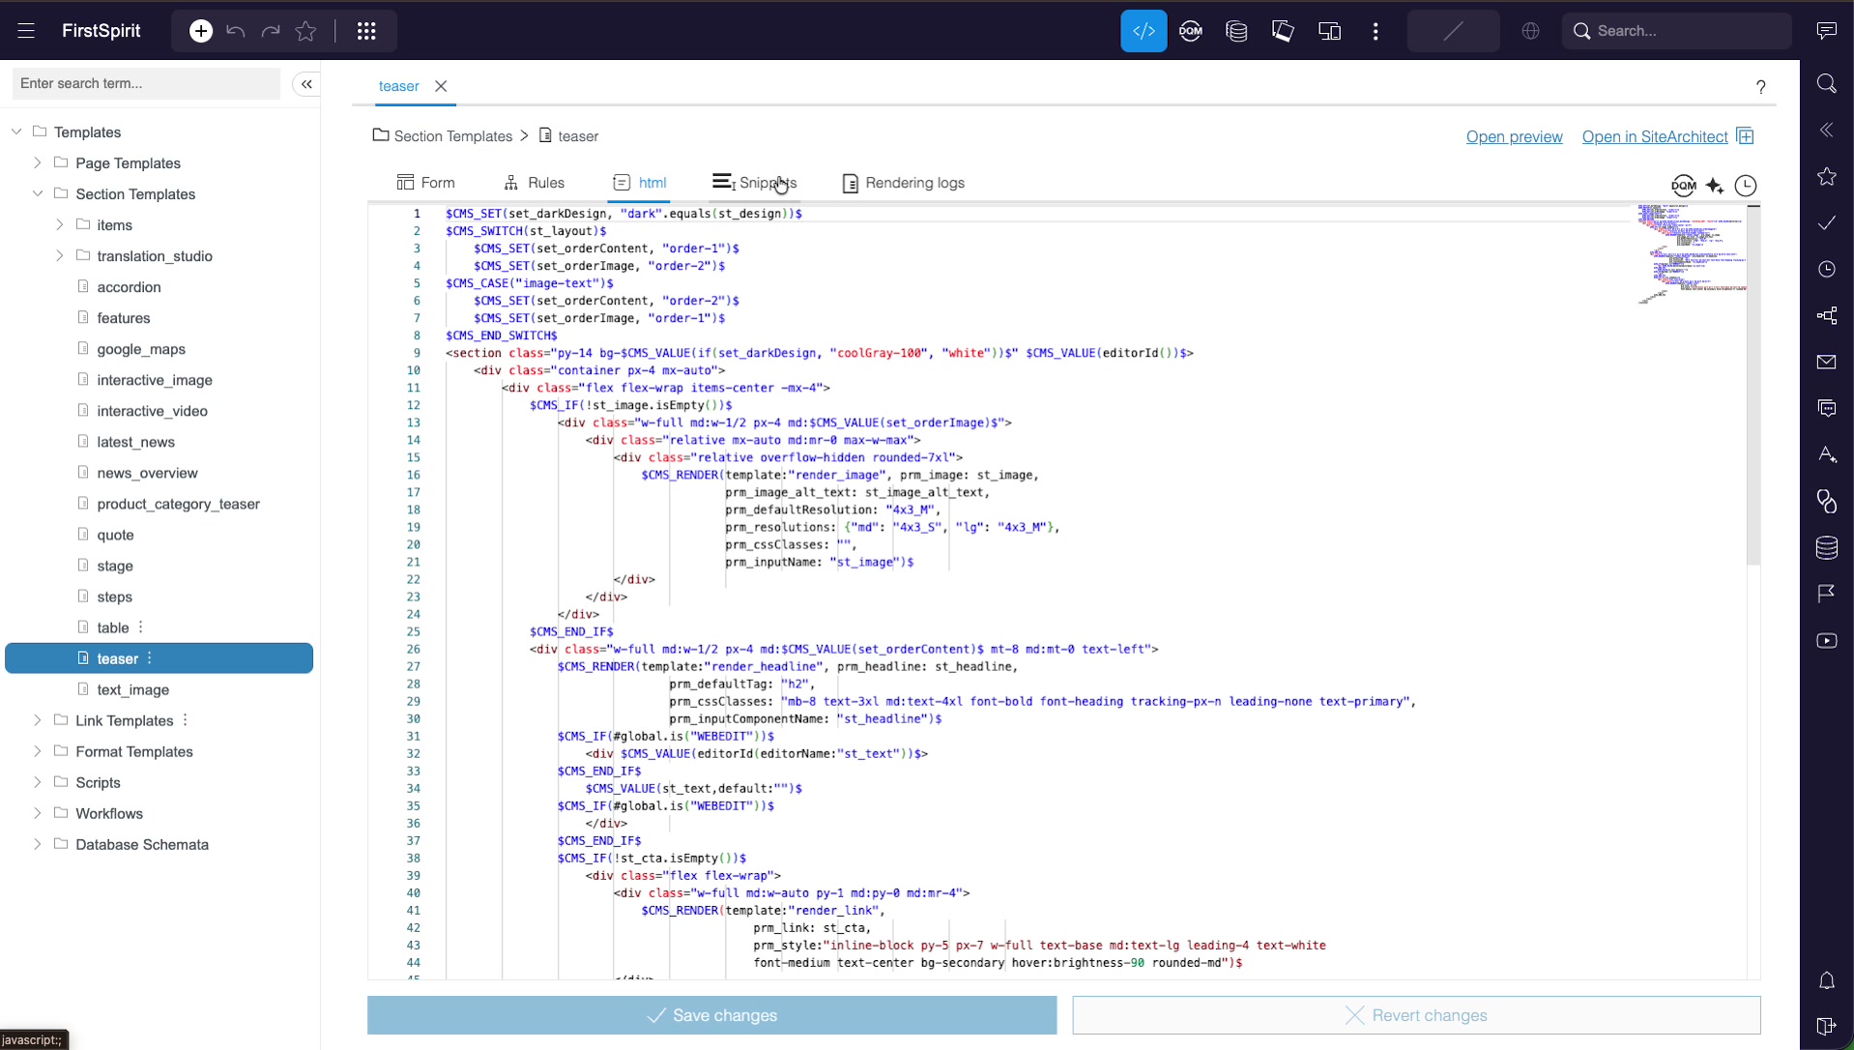This screenshot has width=1854, height=1050.
Task: Open video play icon in right sidebar
Action: 1826,641
